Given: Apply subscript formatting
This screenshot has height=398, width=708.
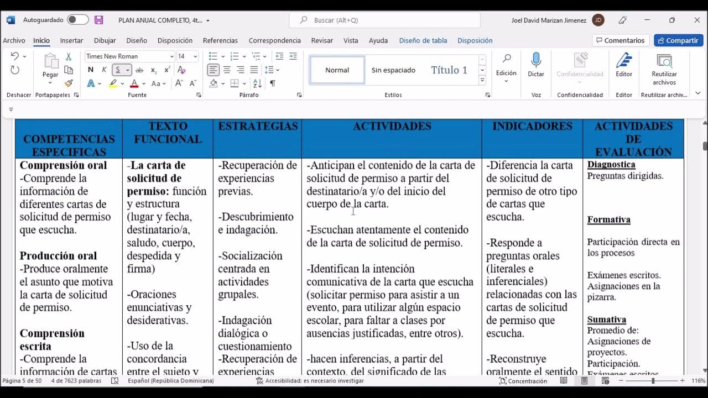Looking at the screenshot, I should point(154,70).
